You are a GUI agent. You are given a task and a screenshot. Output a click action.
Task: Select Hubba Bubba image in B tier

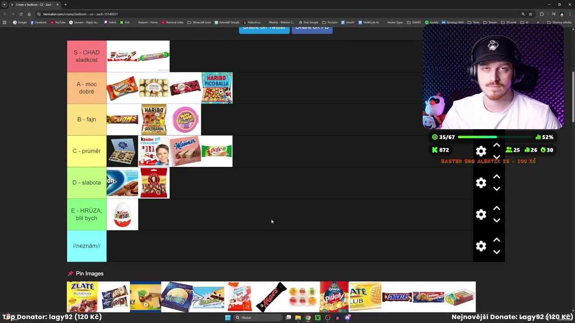coord(185,119)
